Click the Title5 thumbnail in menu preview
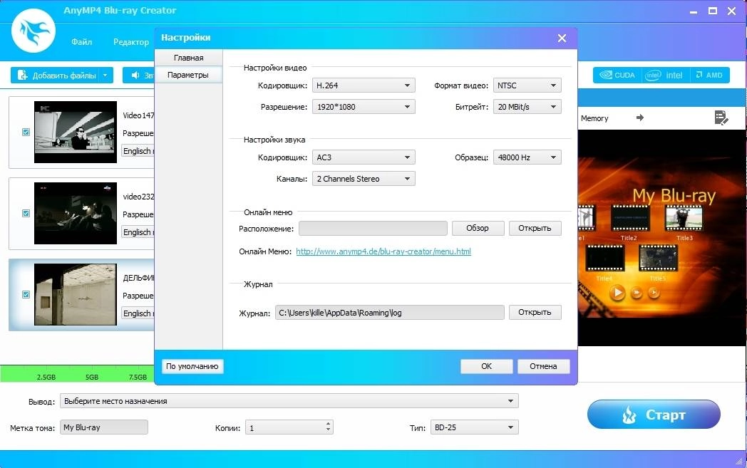The width and height of the screenshot is (747, 468). coord(658,259)
